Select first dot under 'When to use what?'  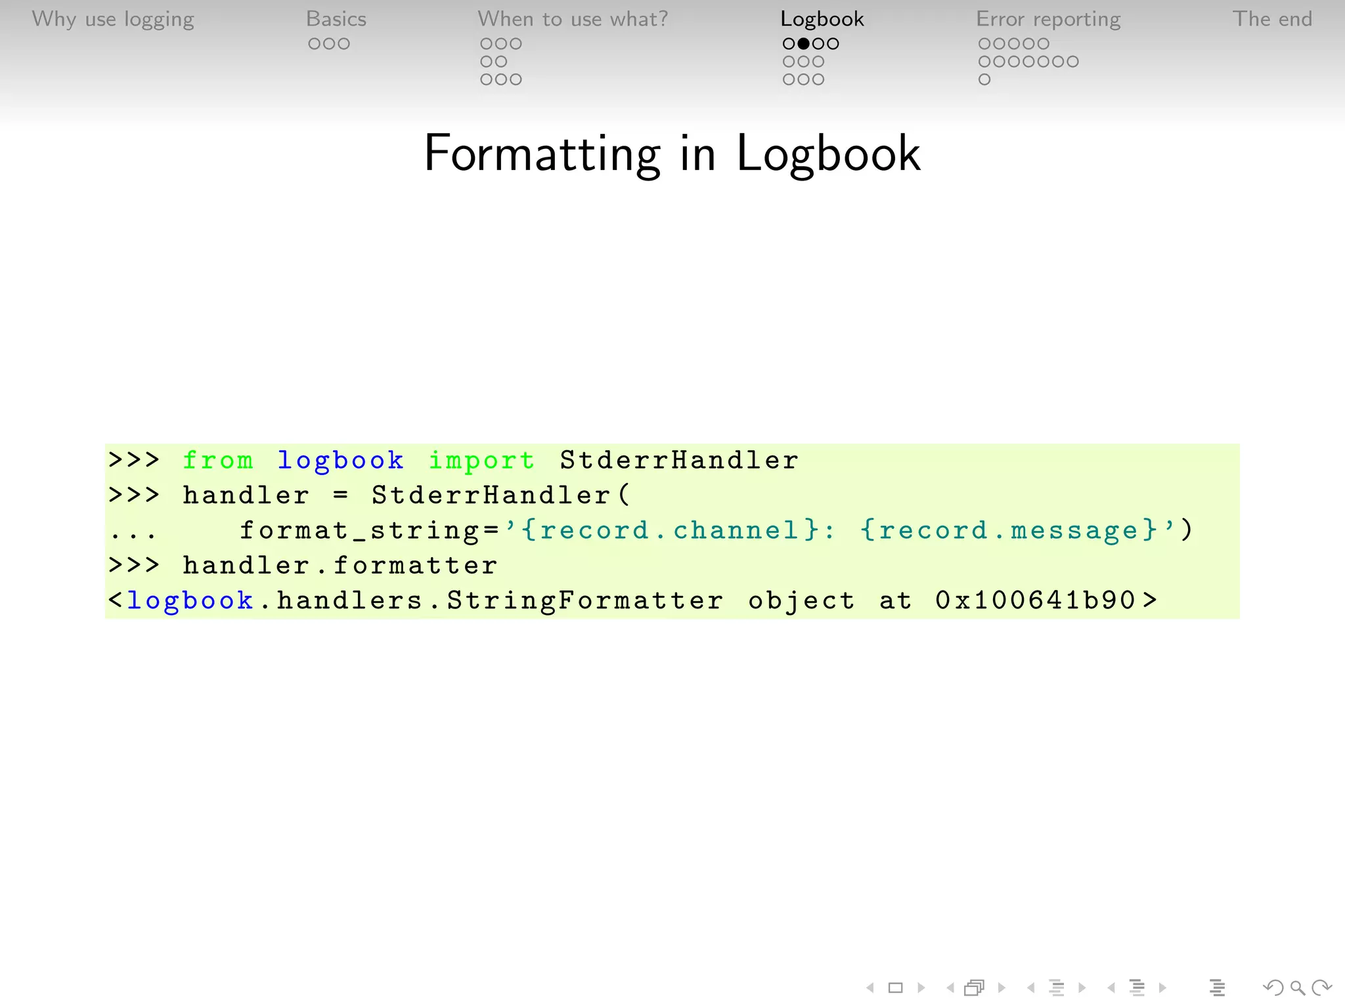pos(487,44)
